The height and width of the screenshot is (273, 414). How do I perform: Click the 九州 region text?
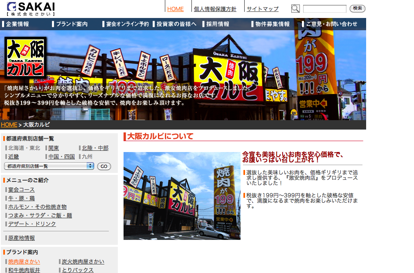[87, 157]
